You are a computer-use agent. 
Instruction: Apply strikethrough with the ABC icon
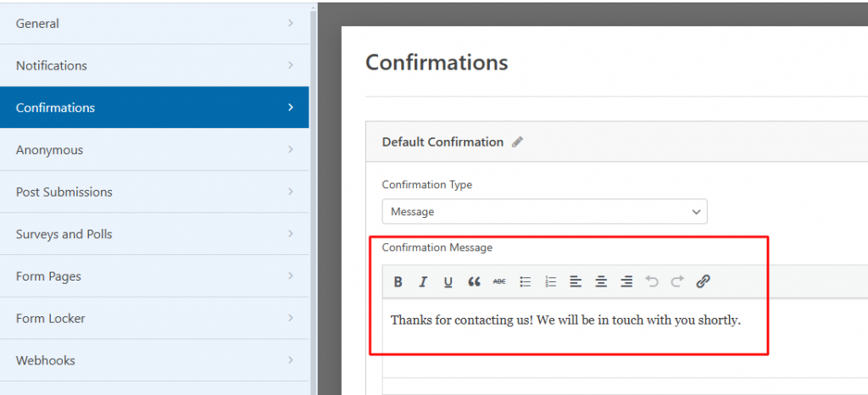click(x=499, y=281)
